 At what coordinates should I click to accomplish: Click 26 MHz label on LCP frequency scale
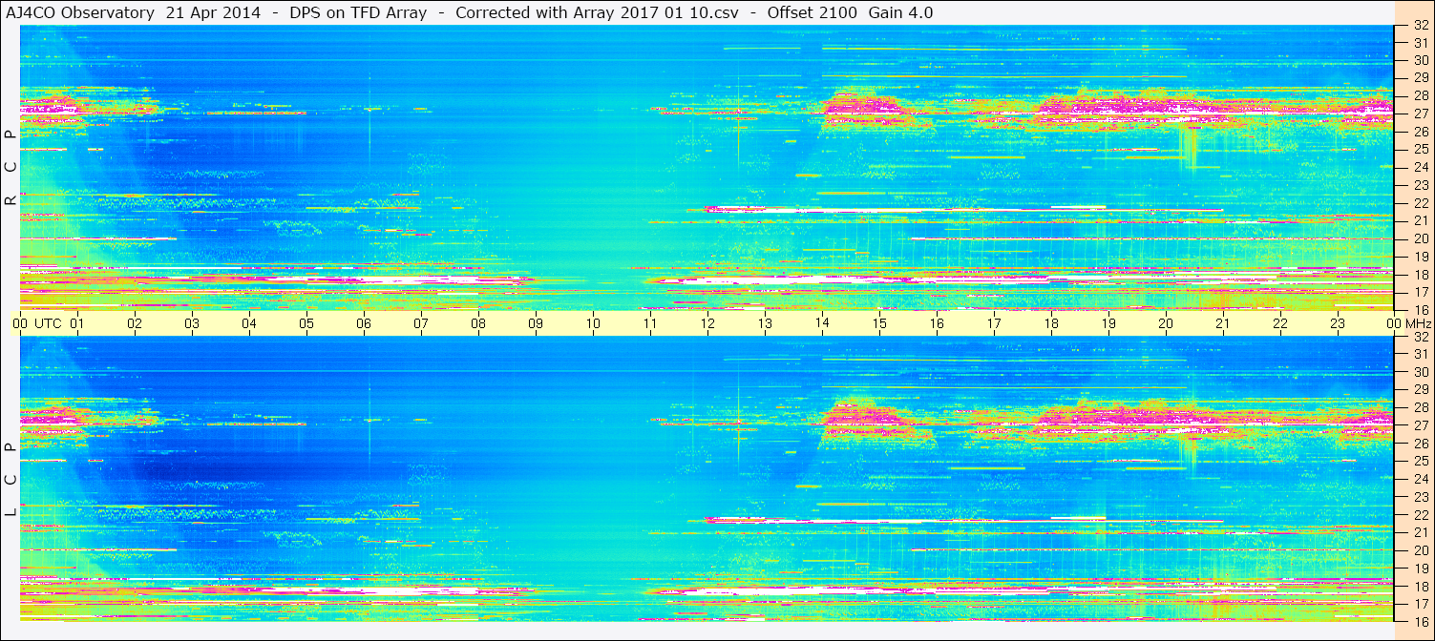pos(1420,444)
